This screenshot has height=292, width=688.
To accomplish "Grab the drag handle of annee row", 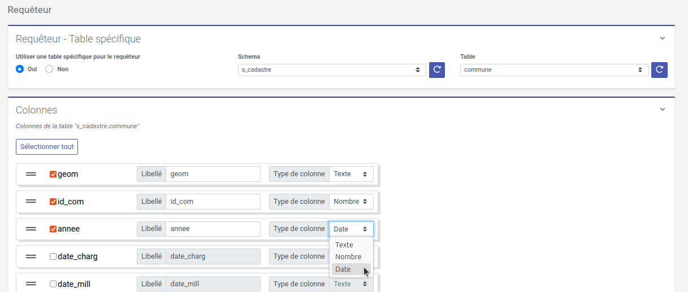I will 31,229.
